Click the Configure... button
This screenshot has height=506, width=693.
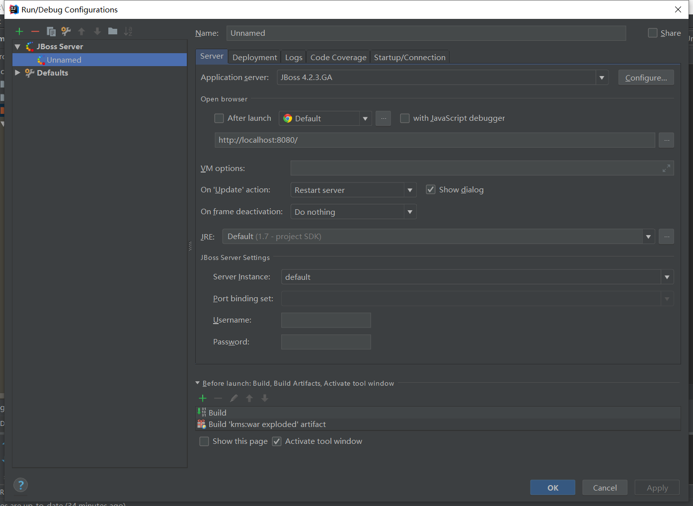click(x=646, y=78)
